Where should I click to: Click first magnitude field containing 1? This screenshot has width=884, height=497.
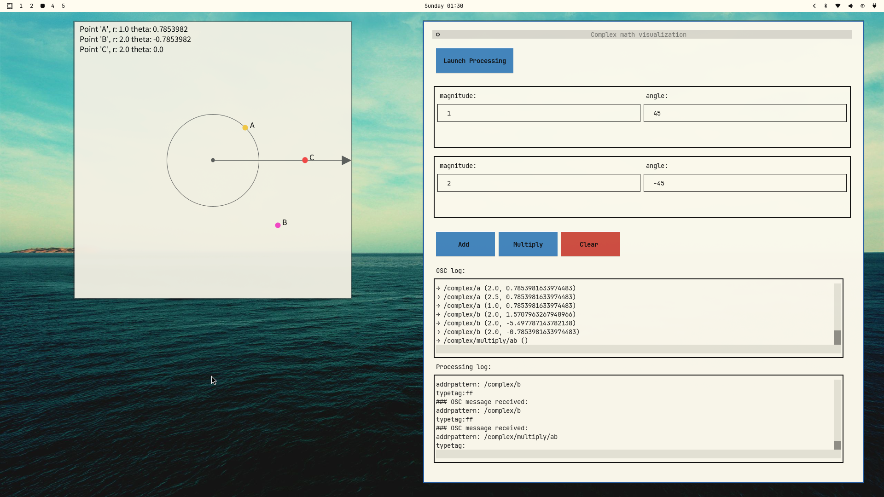point(538,113)
